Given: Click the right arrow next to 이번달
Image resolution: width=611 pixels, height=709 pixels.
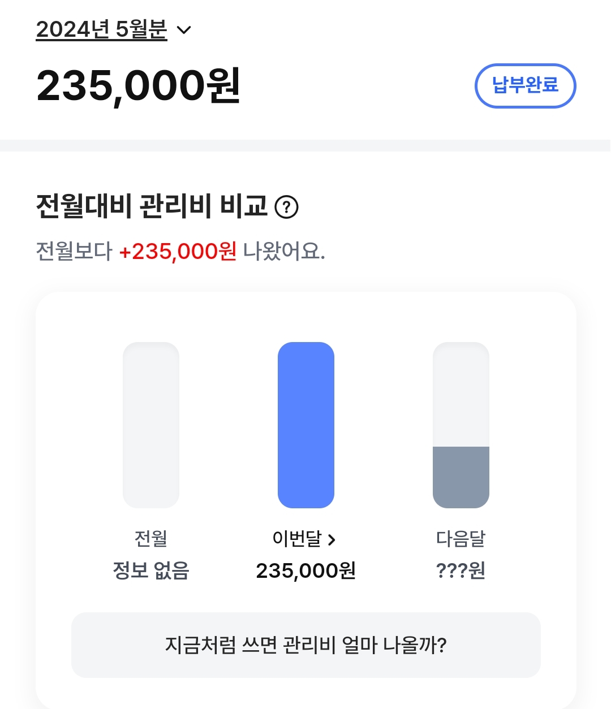Looking at the screenshot, I should [332, 540].
